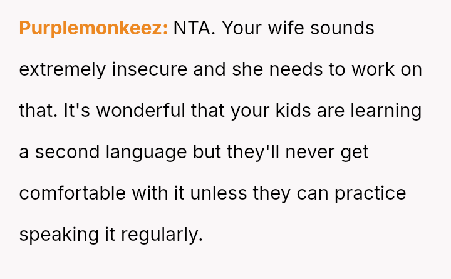Click the word "extremely" in the comment

point(63,69)
